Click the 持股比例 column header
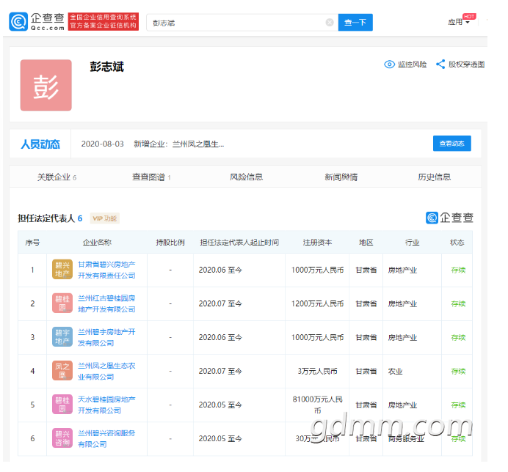This screenshot has height=472, width=508. (170, 243)
